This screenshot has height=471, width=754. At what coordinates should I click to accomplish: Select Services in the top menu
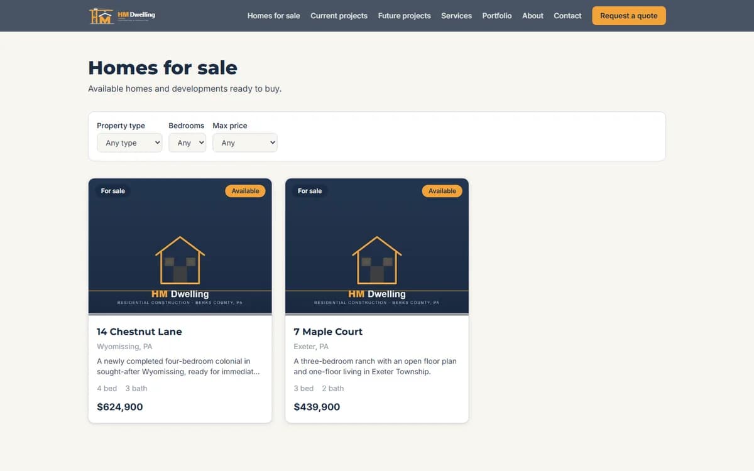tap(456, 16)
